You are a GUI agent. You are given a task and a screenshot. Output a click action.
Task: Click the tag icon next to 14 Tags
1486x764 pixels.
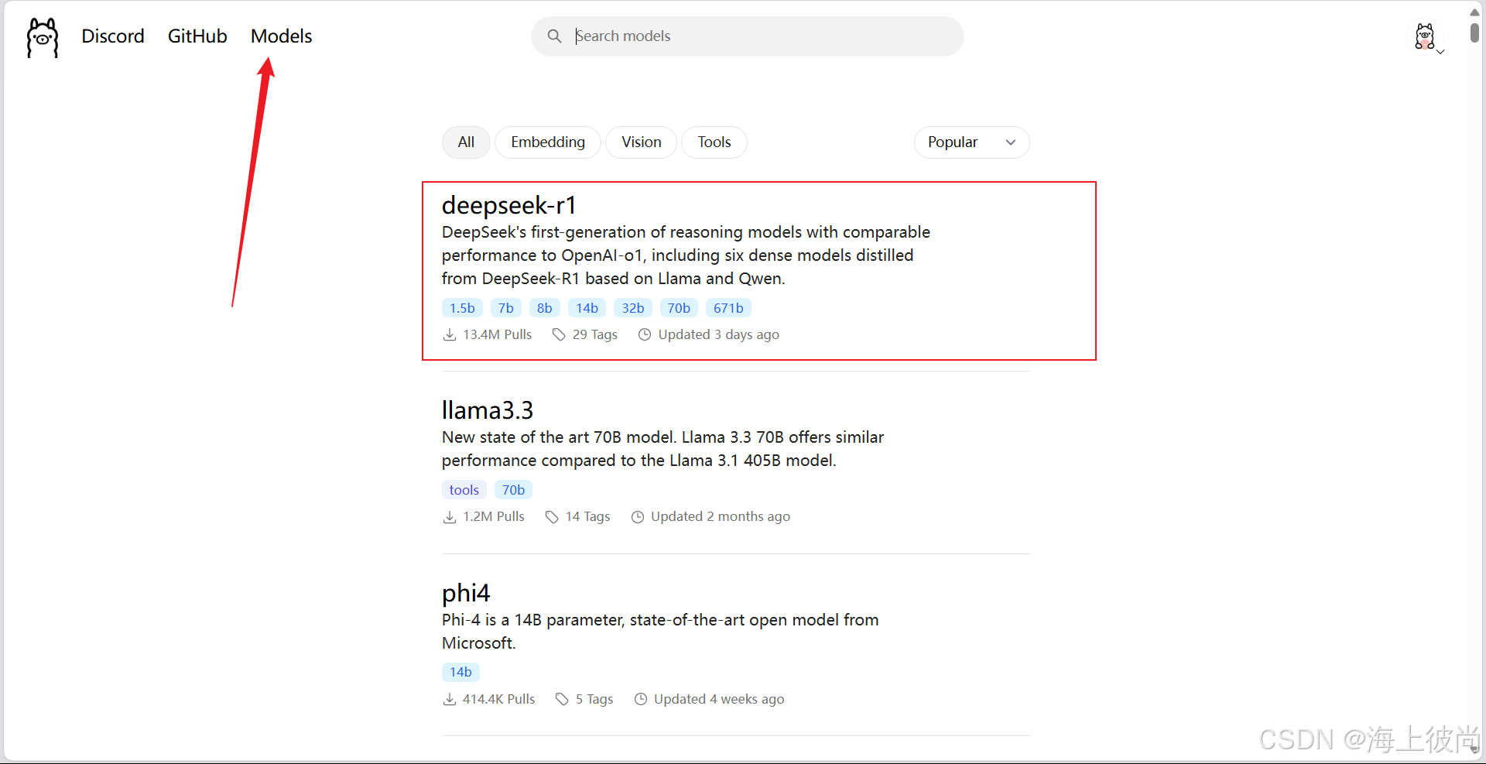(551, 516)
